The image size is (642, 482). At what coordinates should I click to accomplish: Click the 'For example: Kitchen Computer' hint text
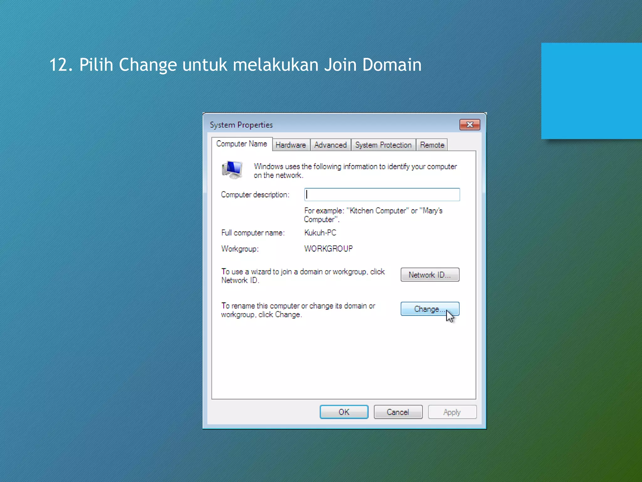(373, 215)
